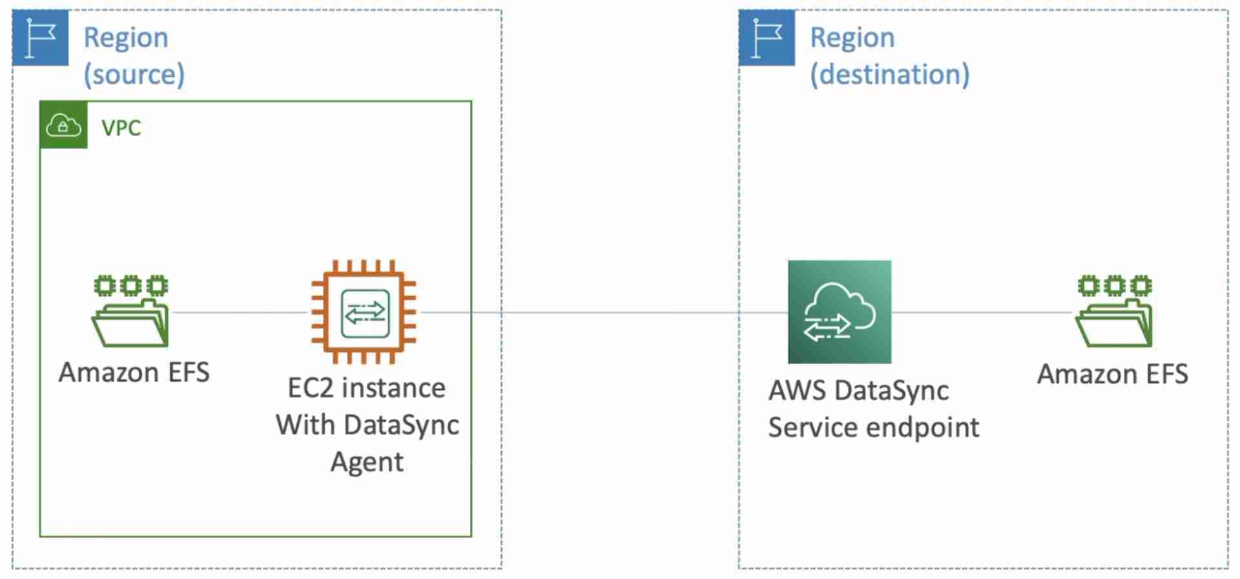Image resolution: width=1240 pixels, height=579 pixels.
Task: Click line between DataSync endpoint and EFS
Action: 982,312
